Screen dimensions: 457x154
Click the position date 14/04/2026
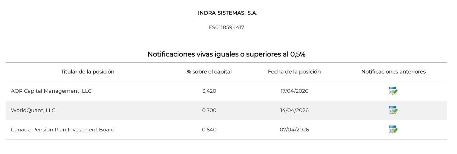pyautogui.click(x=294, y=110)
